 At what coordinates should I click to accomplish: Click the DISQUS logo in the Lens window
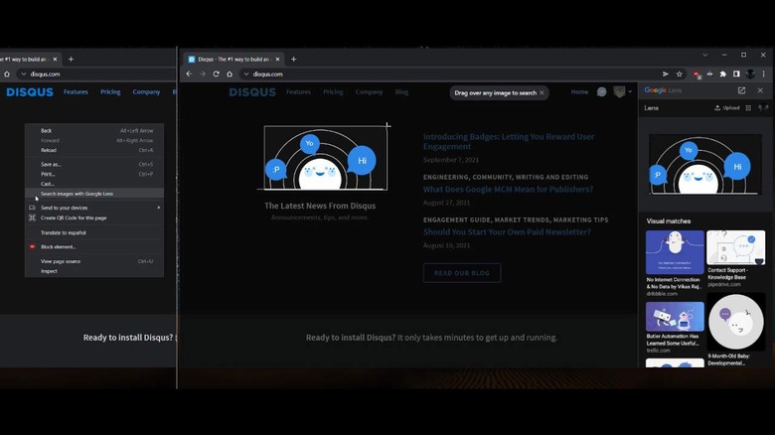point(252,92)
